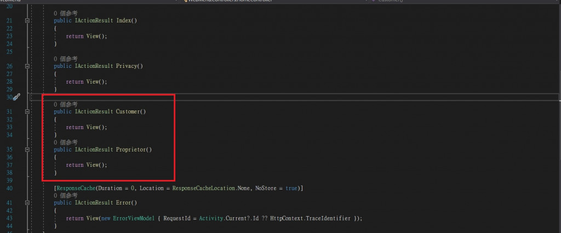Click line number 30 in the gutter
Image resolution: width=561 pixels, height=233 pixels.
(x=9, y=97)
